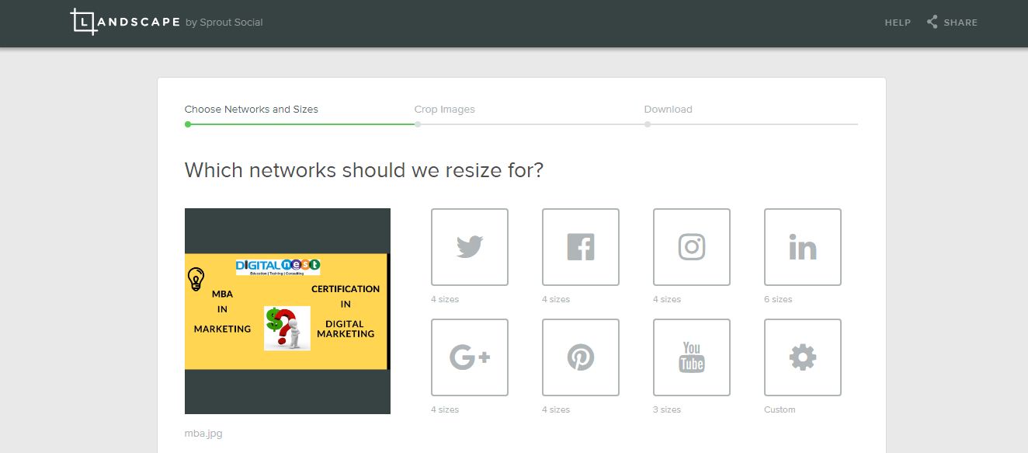
Task: Go to the Crop Images step
Action: 445,110
